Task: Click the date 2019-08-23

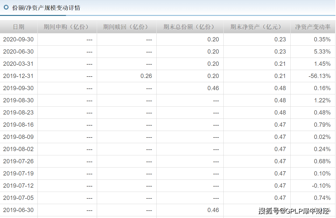Action: click(x=18, y=113)
